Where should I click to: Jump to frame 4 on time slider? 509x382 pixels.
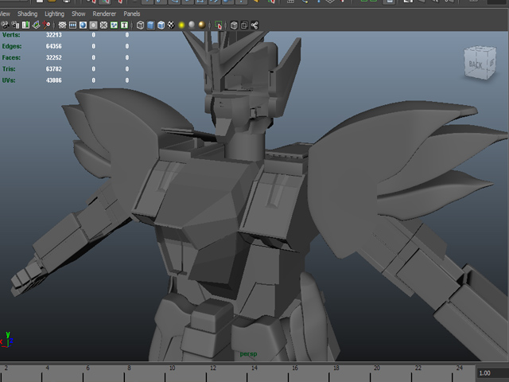tap(48, 368)
